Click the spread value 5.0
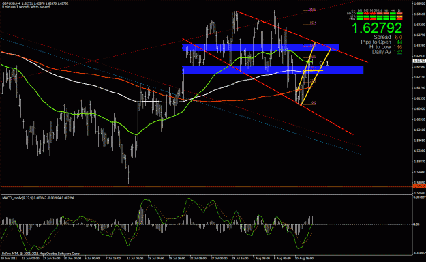Image resolution: width=426 pixels, height=262 pixels. point(399,37)
